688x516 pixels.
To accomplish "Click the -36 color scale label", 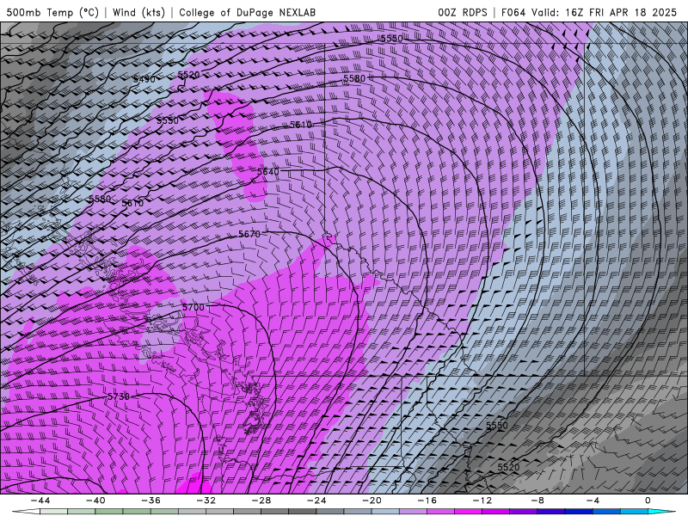I will tap(150, 501).
